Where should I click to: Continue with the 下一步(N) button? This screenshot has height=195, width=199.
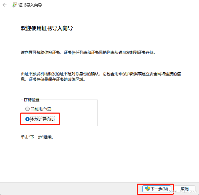click(157, 189)
